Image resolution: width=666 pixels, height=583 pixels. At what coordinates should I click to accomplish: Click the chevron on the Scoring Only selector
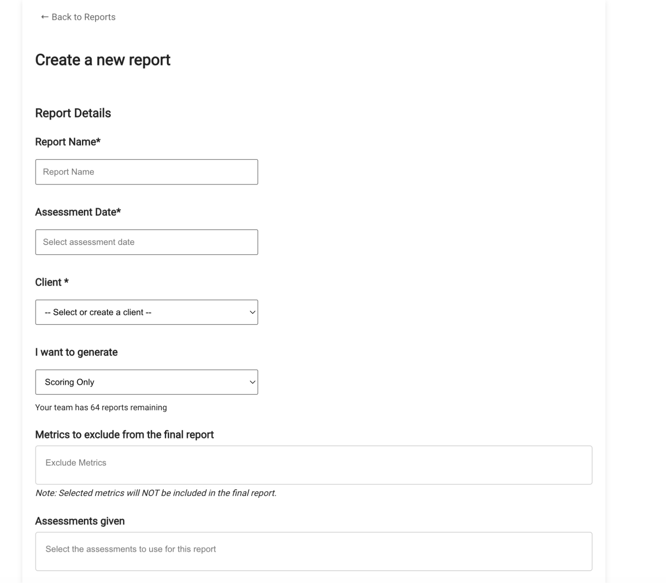coord(252,382)
